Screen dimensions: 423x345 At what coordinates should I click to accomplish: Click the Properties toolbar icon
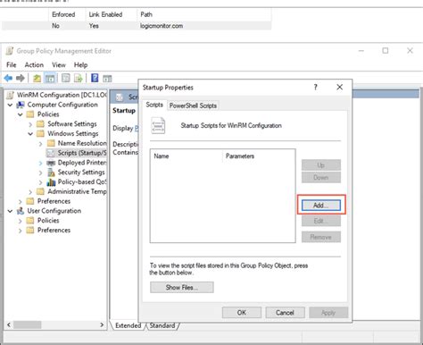click(x=65, y=79)
